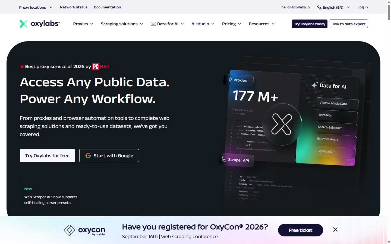391x244 pixels.
Task: Expand the Data for AI menu chevron
Action: pos(182,24)
